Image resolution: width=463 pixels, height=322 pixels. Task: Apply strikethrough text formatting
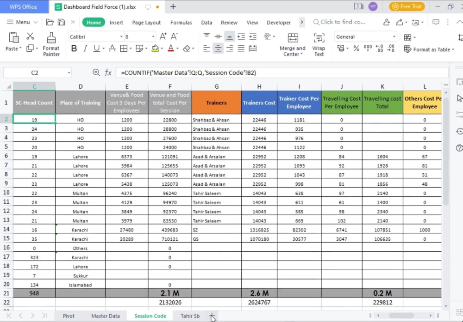[112, 49]
